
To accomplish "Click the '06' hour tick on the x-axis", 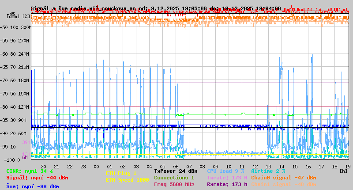I will (176, 167).
